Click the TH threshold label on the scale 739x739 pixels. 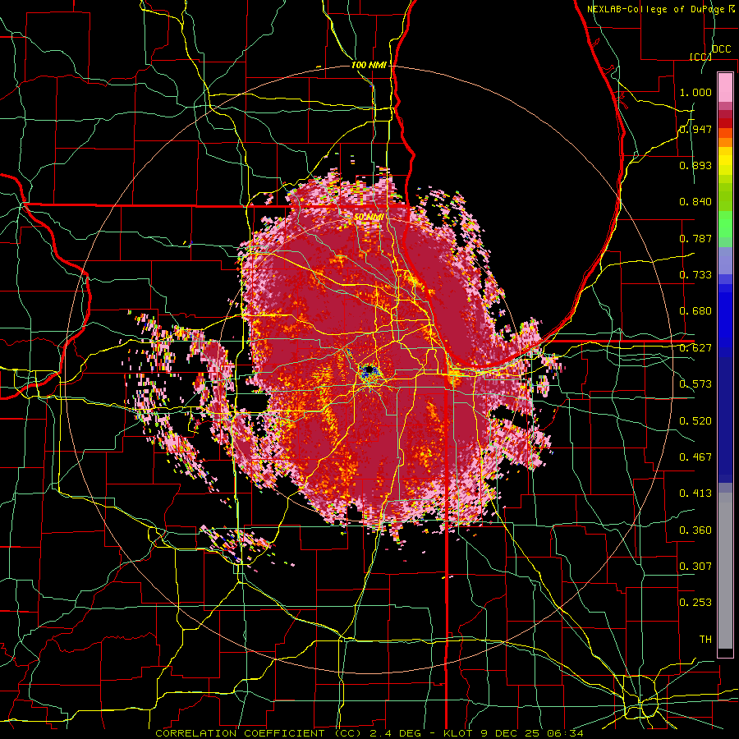[x=705, y=640]
